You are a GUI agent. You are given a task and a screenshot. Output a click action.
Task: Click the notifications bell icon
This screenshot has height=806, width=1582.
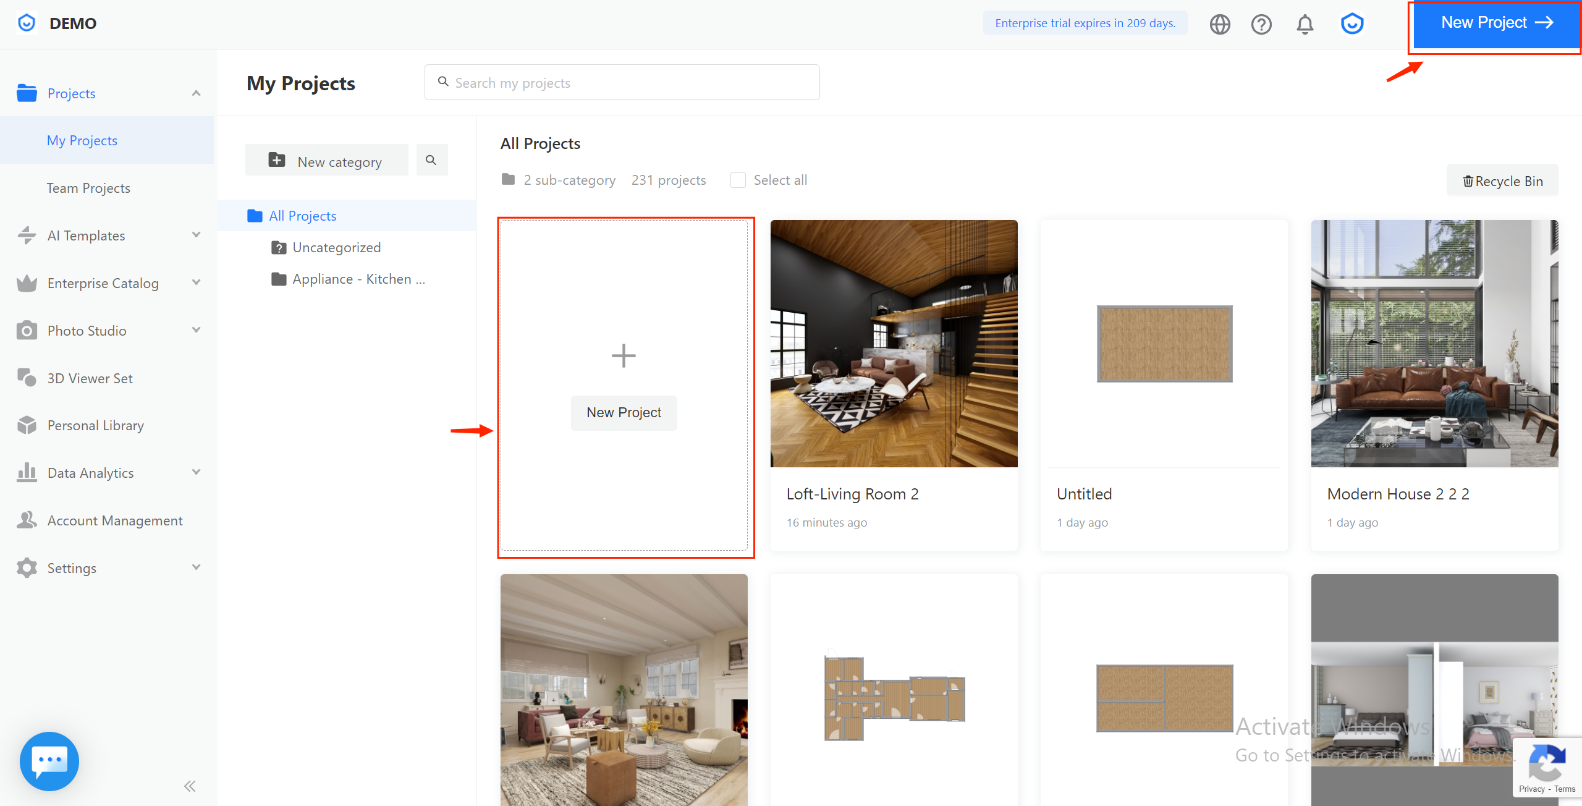[x=1305, y=24]
